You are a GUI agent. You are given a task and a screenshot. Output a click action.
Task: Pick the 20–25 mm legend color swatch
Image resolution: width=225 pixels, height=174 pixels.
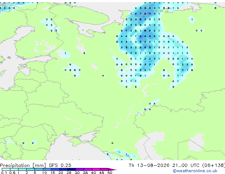(x=63, y=169)
